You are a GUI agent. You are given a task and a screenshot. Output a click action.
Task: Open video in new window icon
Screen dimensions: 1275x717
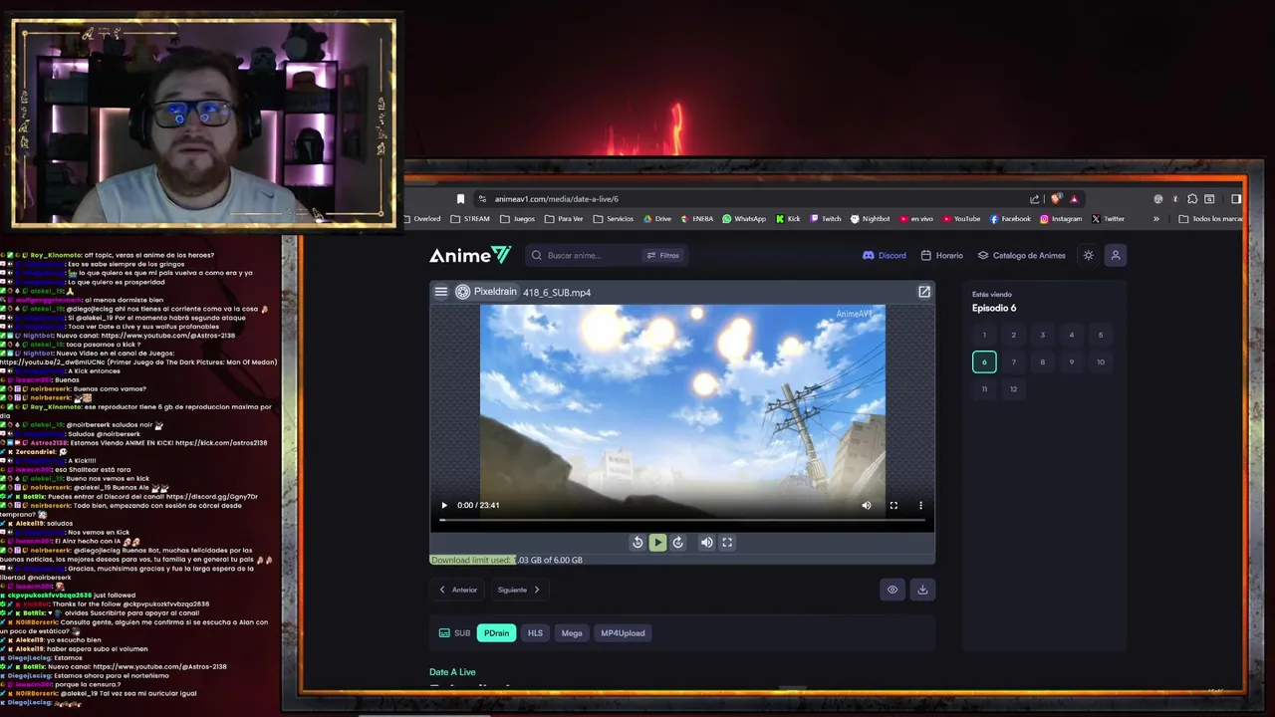[x=924, y=292]
